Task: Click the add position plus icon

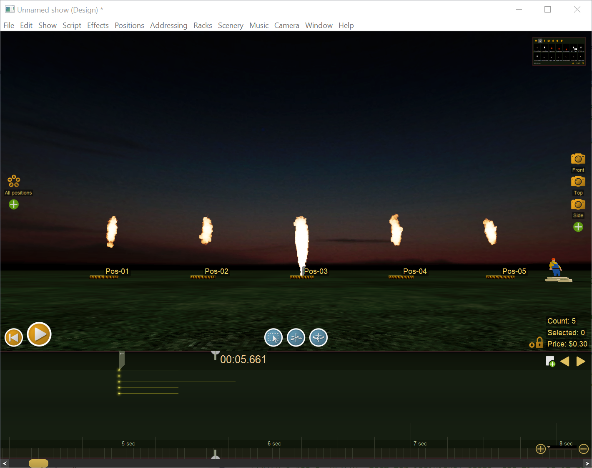Action: pos(13,204)
